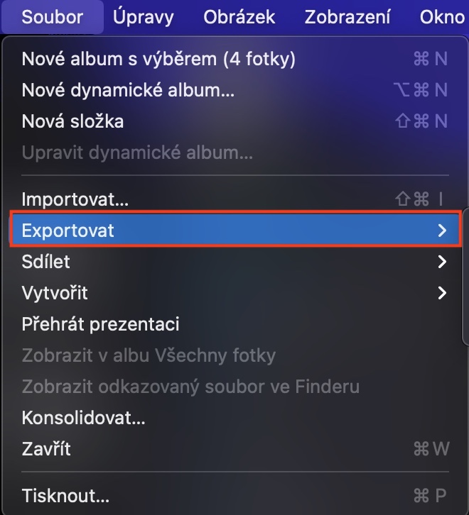Choose Nové dynamické album

(128, 89)
